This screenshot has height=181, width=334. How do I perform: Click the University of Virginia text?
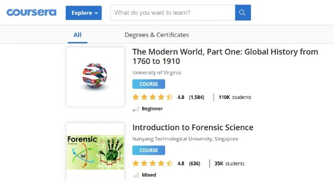coord(157,73)
